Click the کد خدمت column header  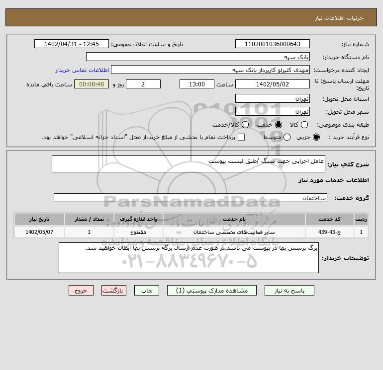click(329, 219)
